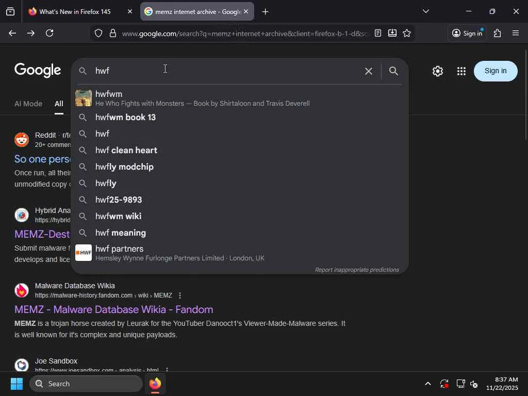Open new tab with plus button
The image size is (528, 396).
[x=266, y=12]
